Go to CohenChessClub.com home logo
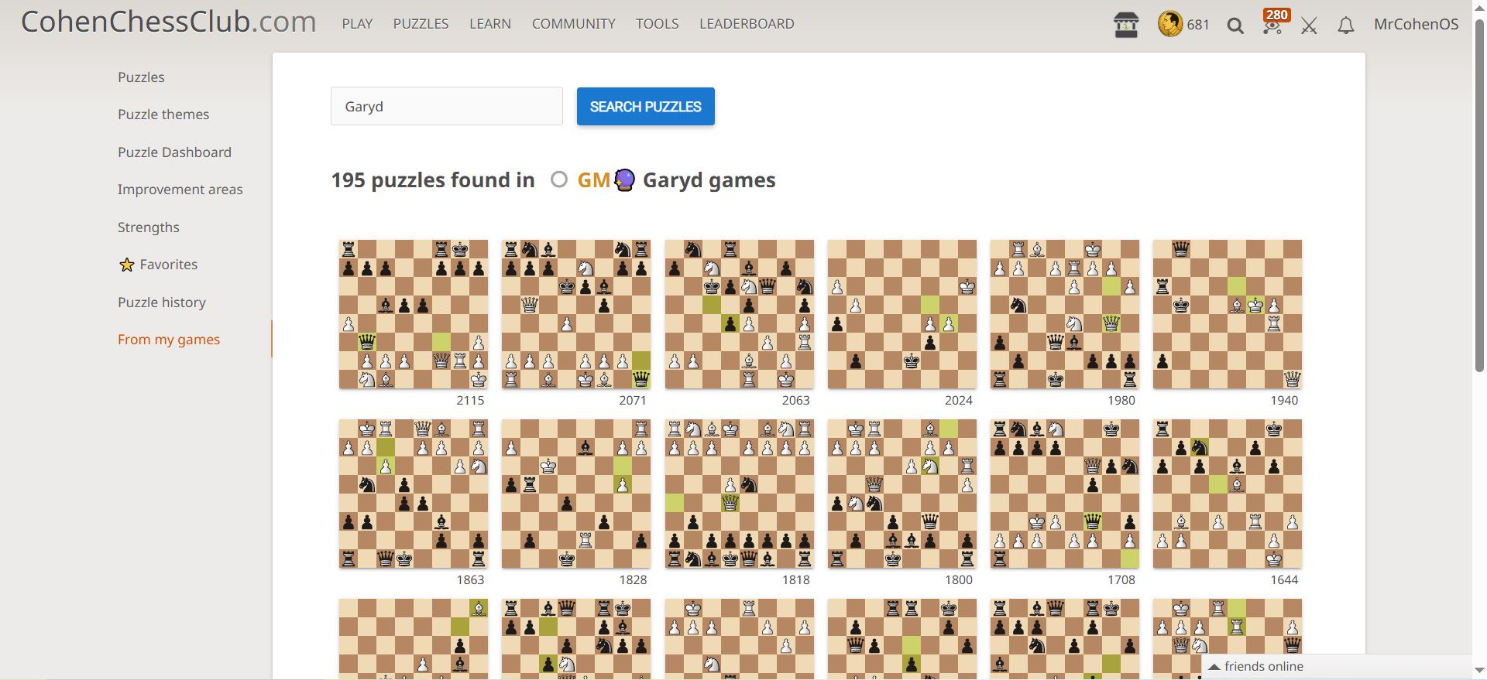This screenshot has height=680, width=1487. 169,22
